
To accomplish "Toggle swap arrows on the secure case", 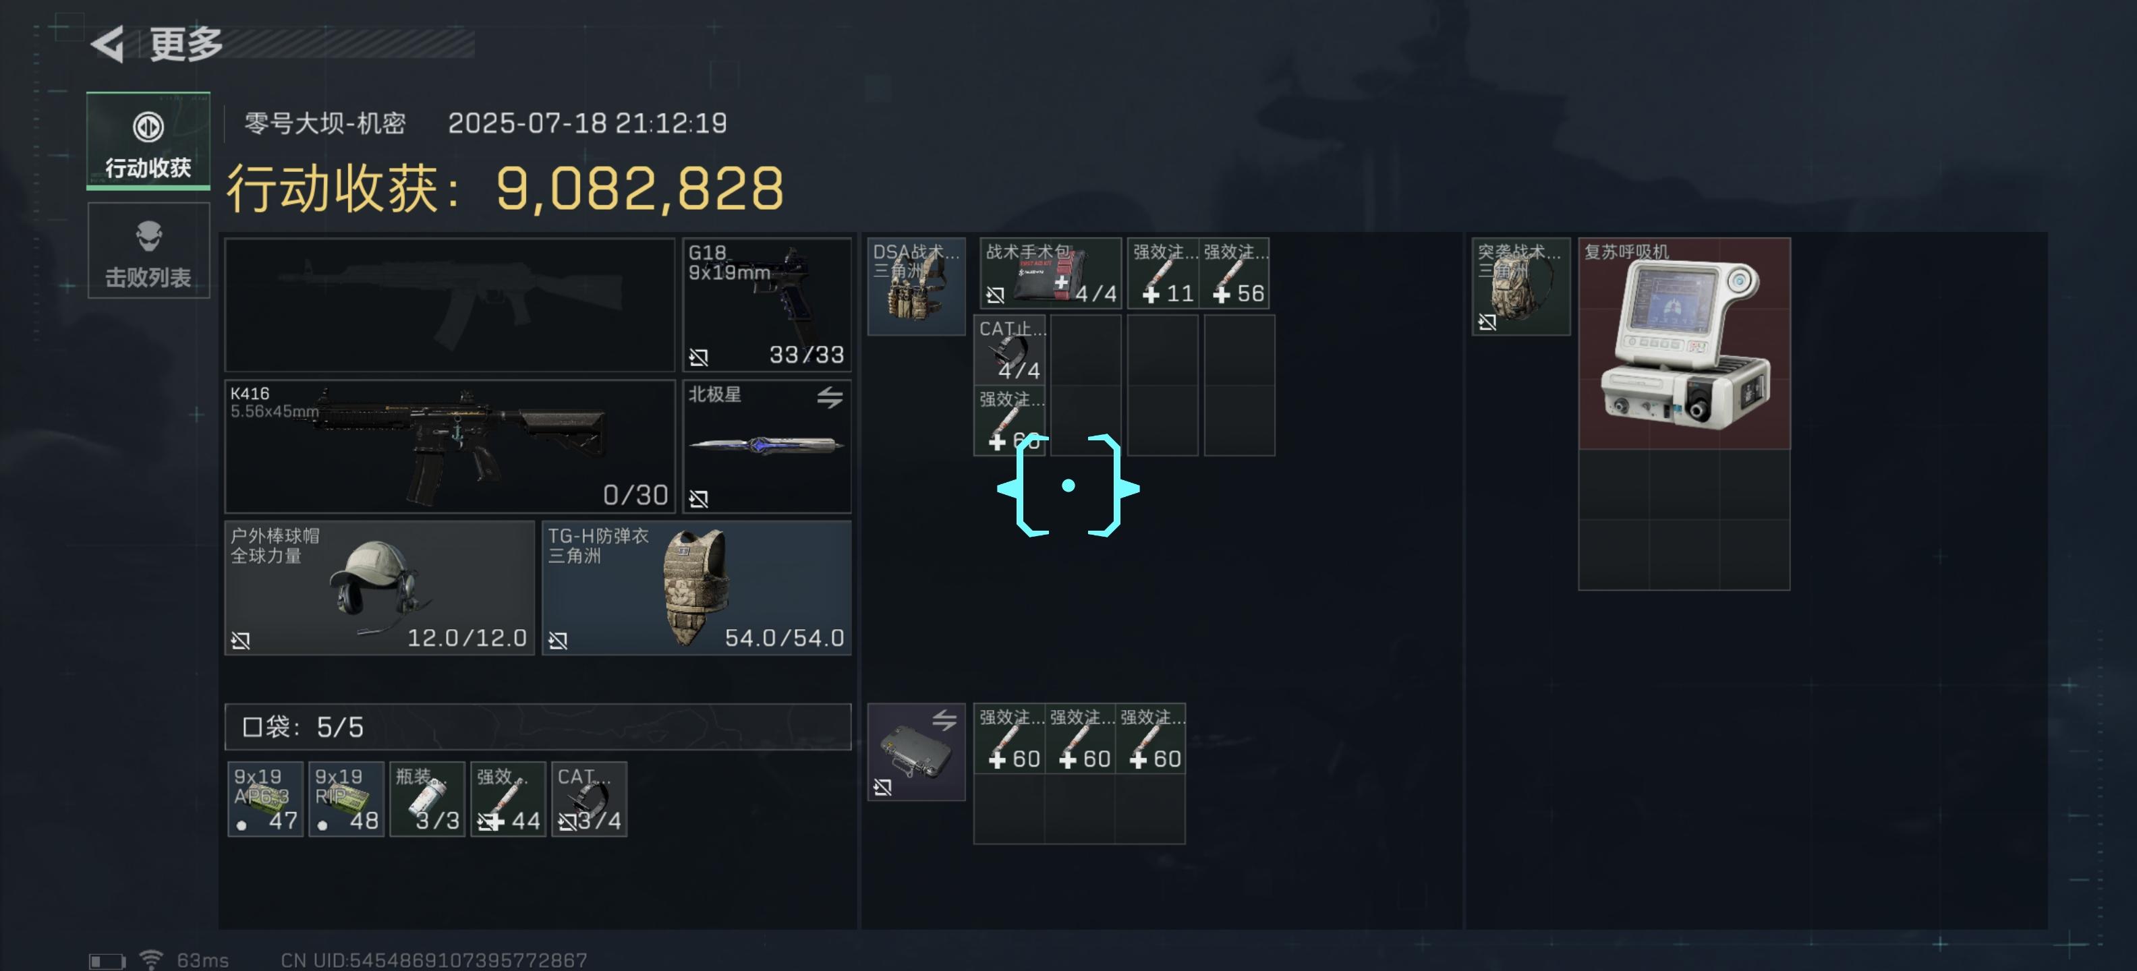I will point(944,719).
